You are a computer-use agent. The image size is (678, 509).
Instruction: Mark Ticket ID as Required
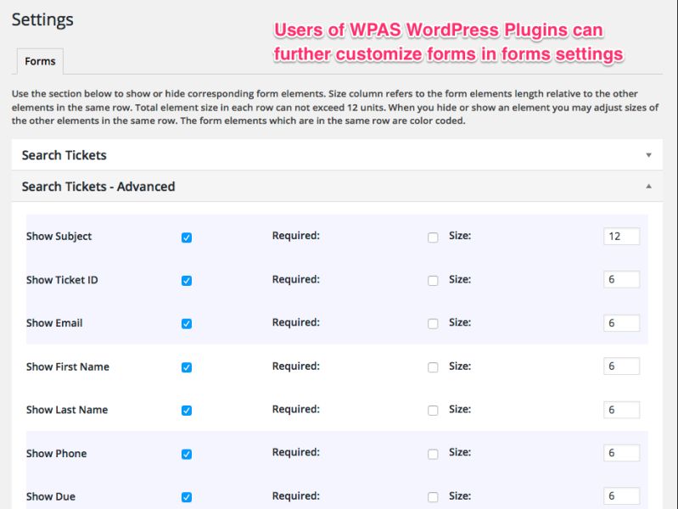pos(433,281)
